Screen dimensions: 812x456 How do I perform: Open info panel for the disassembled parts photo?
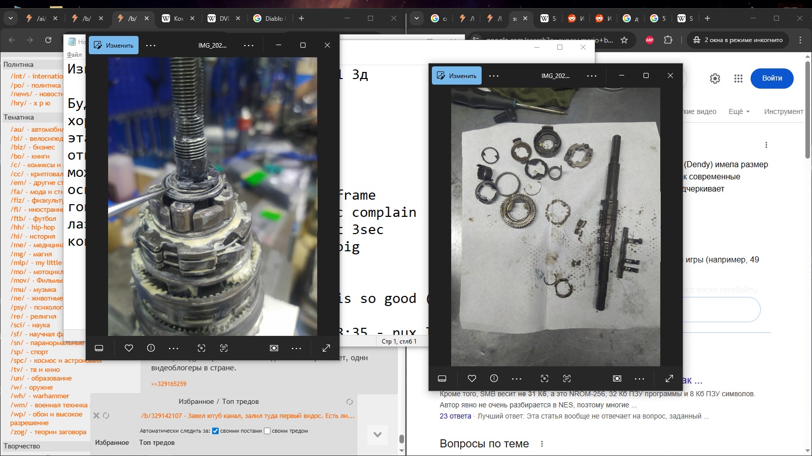(494, 378)
